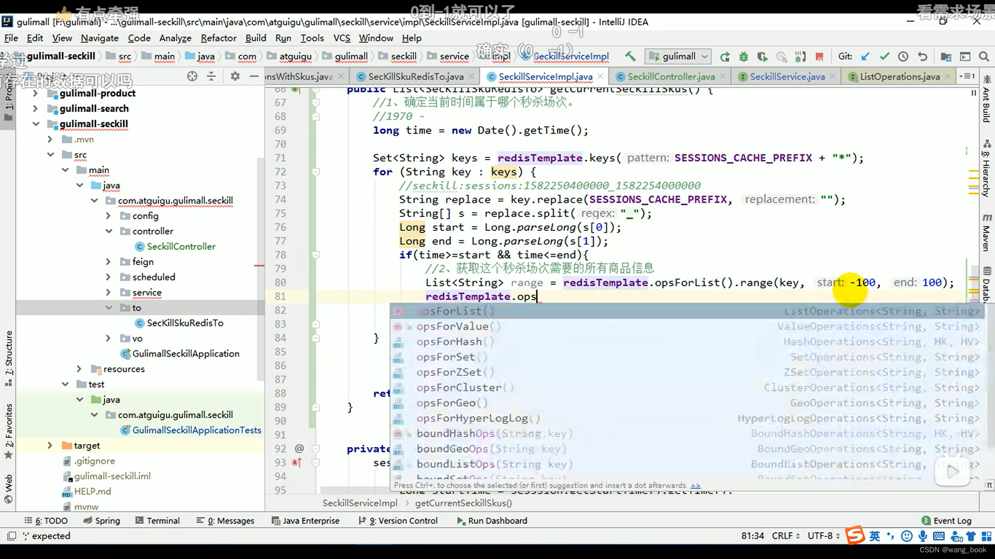995x559 pixels.
Task: Expand the config package
Action: pyautogui.click(x=108, y=216)
